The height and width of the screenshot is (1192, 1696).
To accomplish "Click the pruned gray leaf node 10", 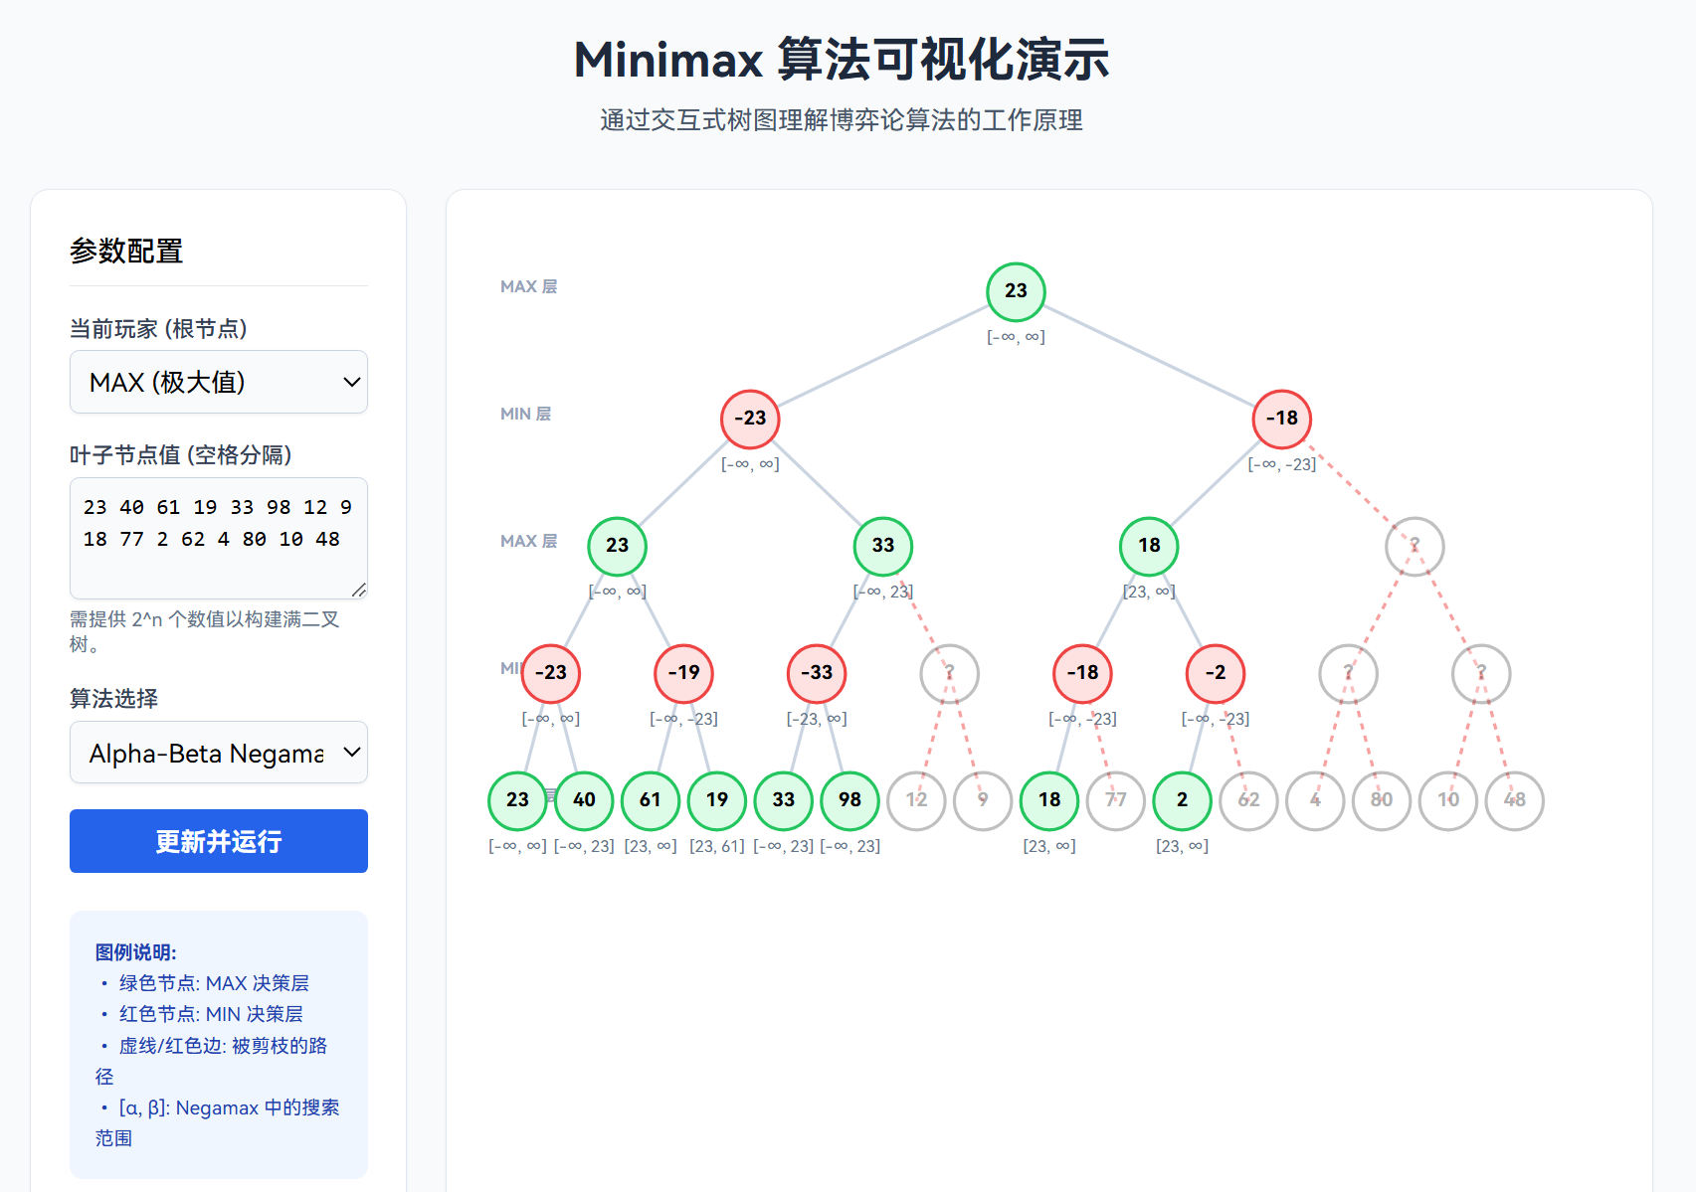I will pyautogui.click(x=1448, y=800).
